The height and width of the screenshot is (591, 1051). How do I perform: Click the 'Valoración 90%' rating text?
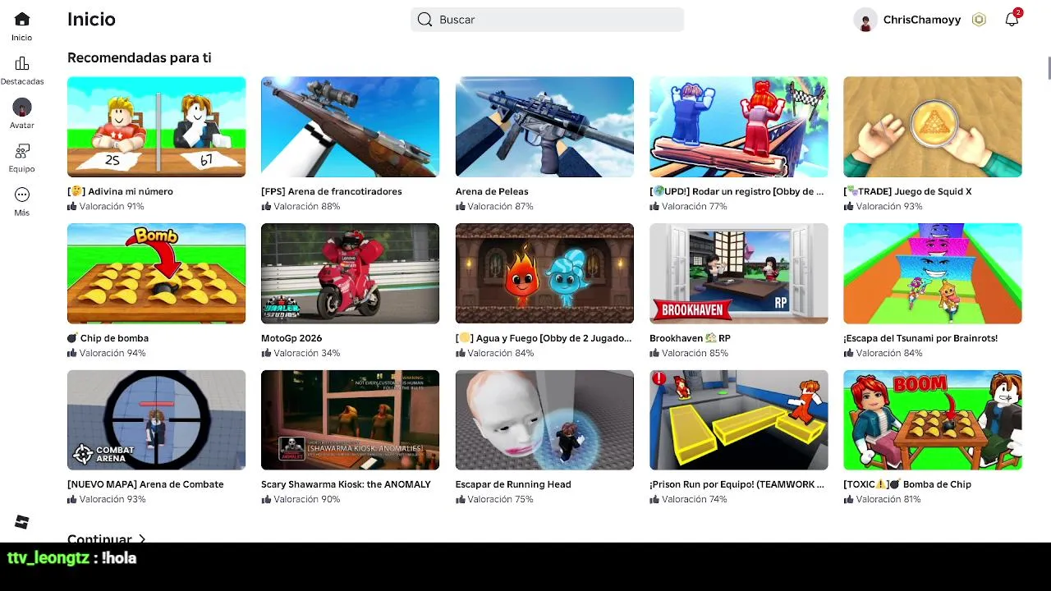(307, 499)
